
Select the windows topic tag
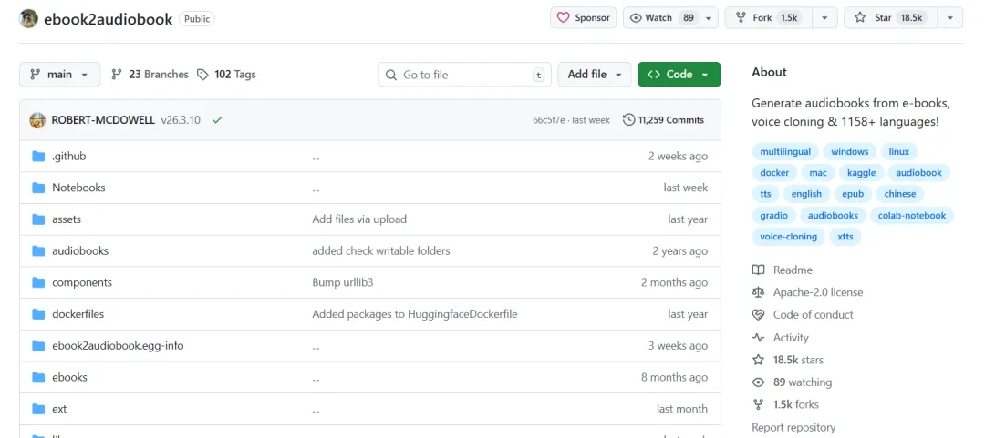pos(850,151)
